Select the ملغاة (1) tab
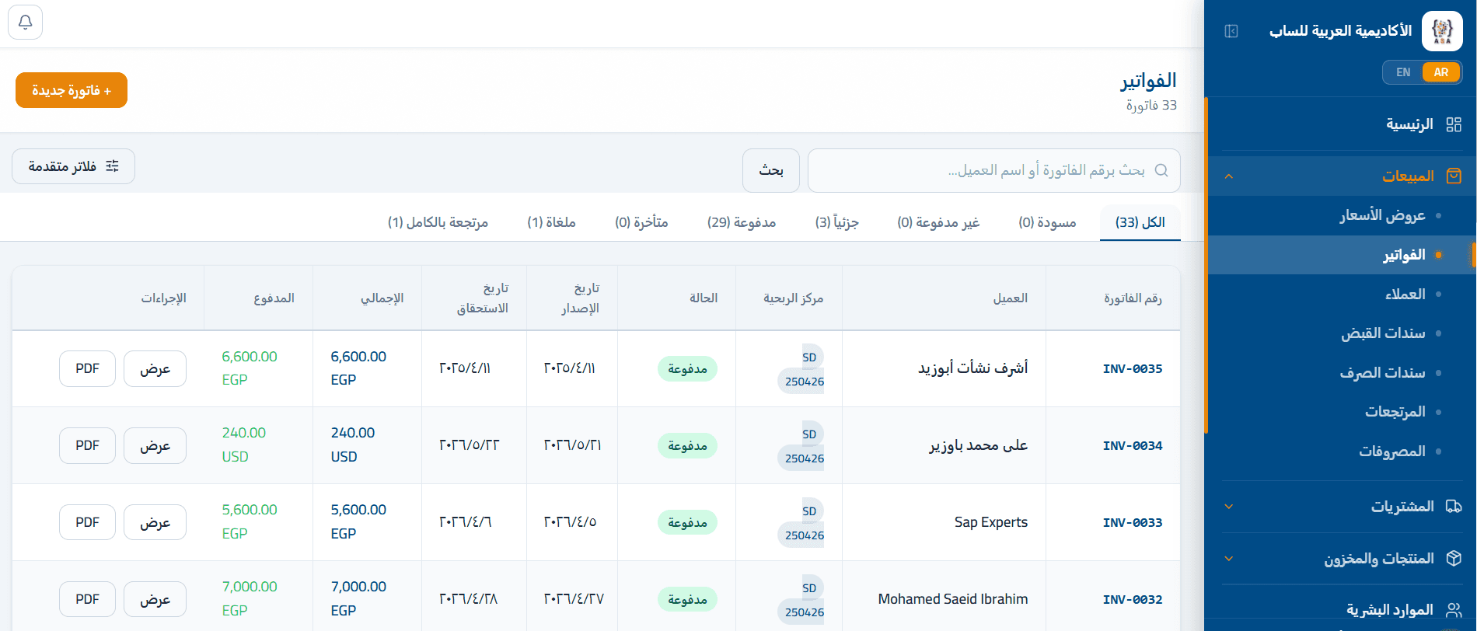1477x631 pixels. coord(551,222)
